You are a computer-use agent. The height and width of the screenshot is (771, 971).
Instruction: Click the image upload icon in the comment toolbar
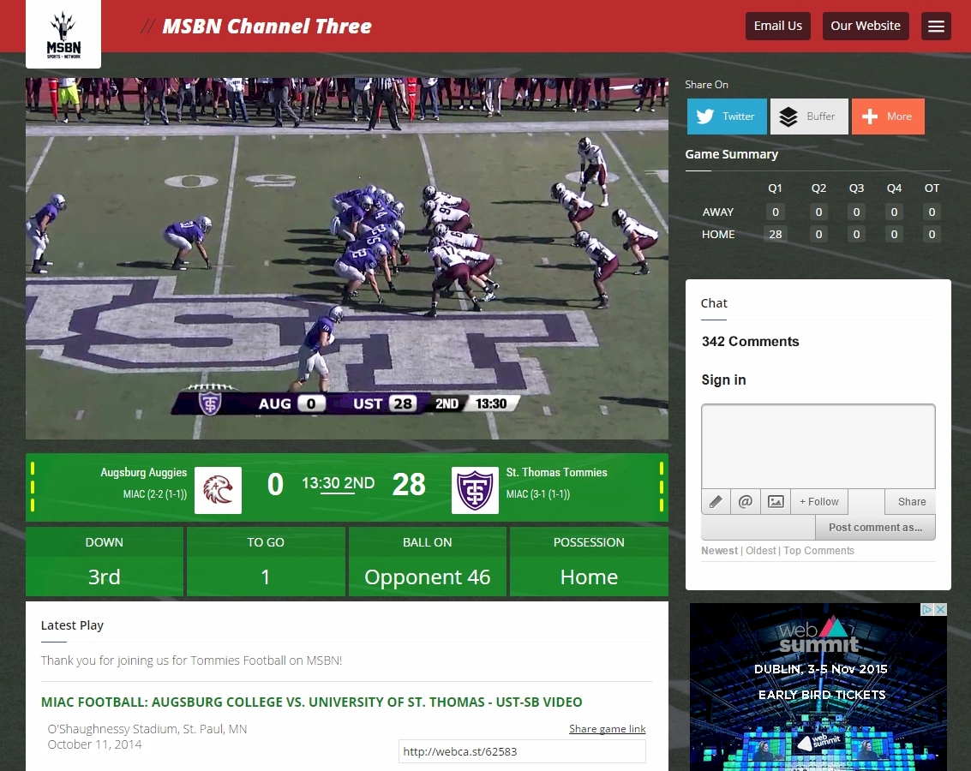[x=775, y=501]
